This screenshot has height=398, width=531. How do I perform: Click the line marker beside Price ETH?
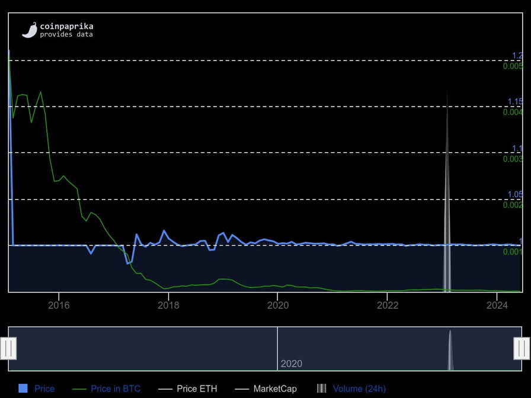coord(165,389)
